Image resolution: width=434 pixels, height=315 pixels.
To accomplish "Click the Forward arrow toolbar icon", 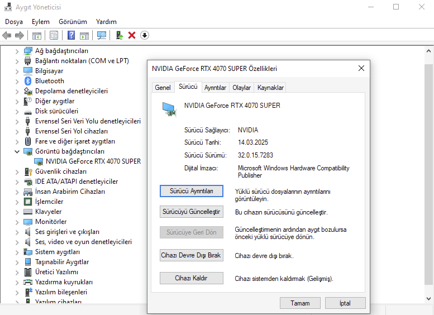I will [x=20, y=35].
